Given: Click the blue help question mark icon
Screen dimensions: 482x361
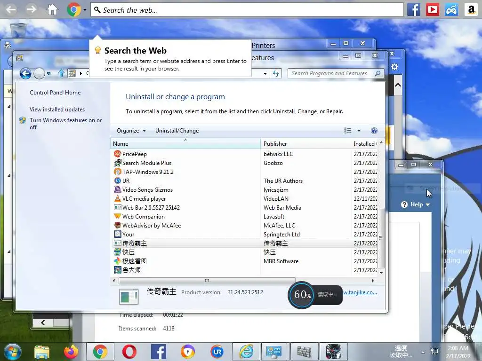Looking at the screenshot, I should [x=374, y=131].
